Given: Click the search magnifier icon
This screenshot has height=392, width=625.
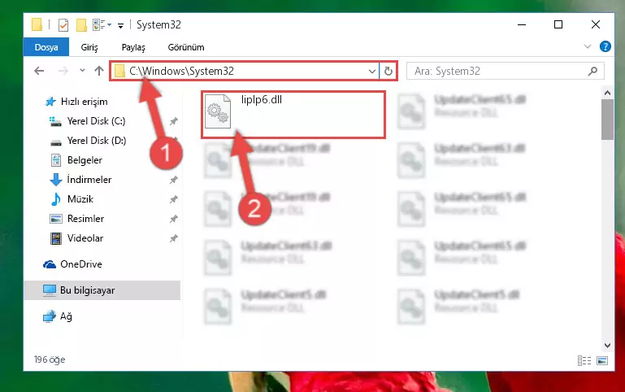Looking at the screenshot, I should tap(592, 71).
